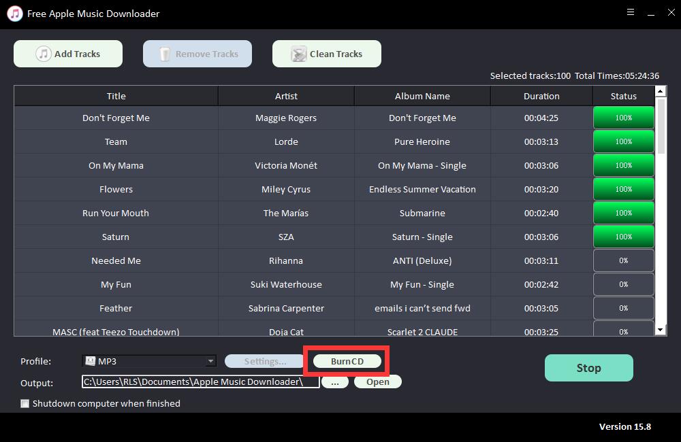Open the Profile MP3 dropdown

click(x=149, y=361)
